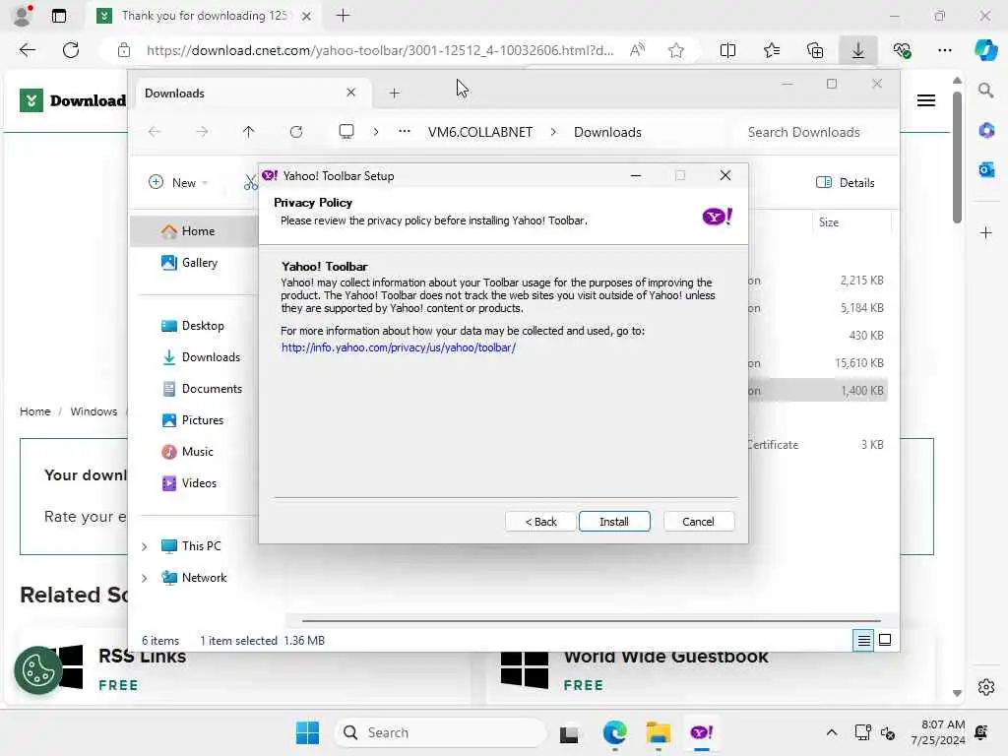Viewport: 1008px width, 756px height.
Task: Click the Back button in setup dialog
Action: click(x=540, y=522)
